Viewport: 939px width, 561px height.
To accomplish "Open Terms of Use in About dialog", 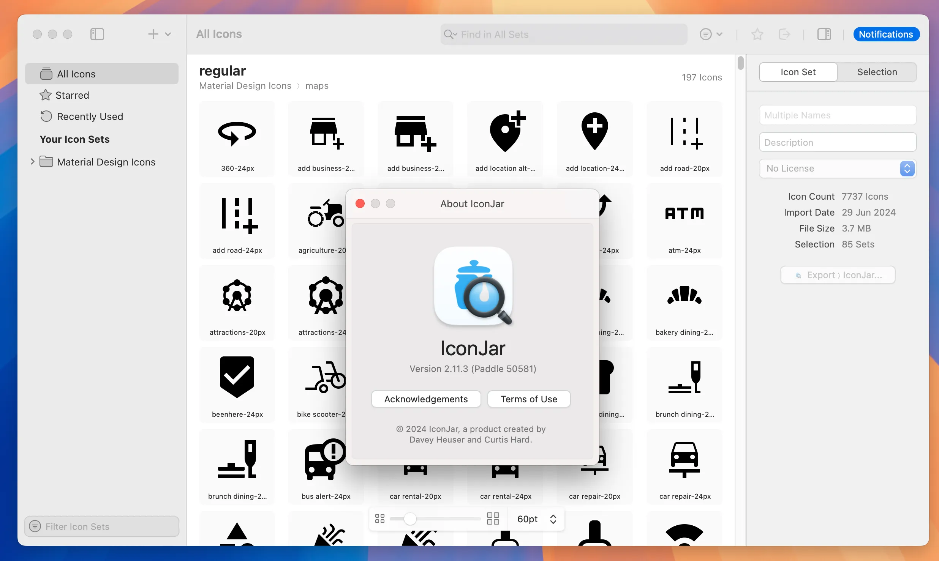I will (x=529, y=399).
